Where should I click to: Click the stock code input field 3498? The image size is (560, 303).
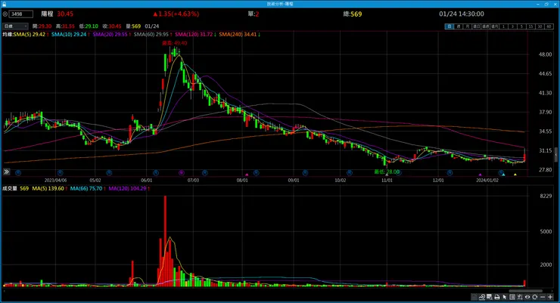(20, 14)
